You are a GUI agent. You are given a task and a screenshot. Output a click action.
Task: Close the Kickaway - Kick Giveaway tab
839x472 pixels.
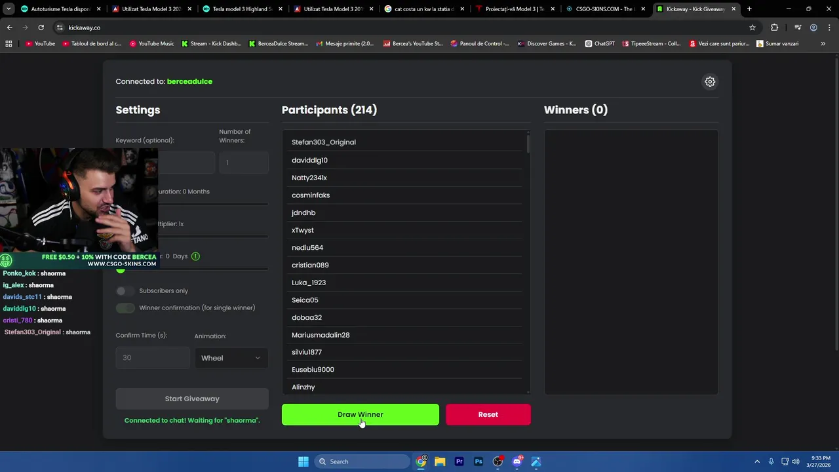click(733, 9)
